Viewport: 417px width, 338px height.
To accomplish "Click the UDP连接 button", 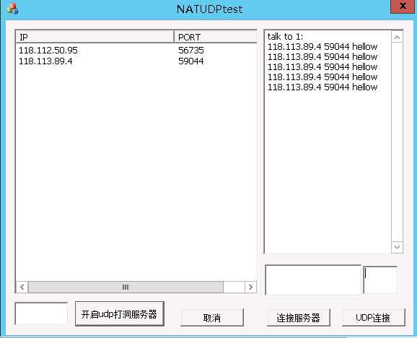I will (x=374, y=318).
